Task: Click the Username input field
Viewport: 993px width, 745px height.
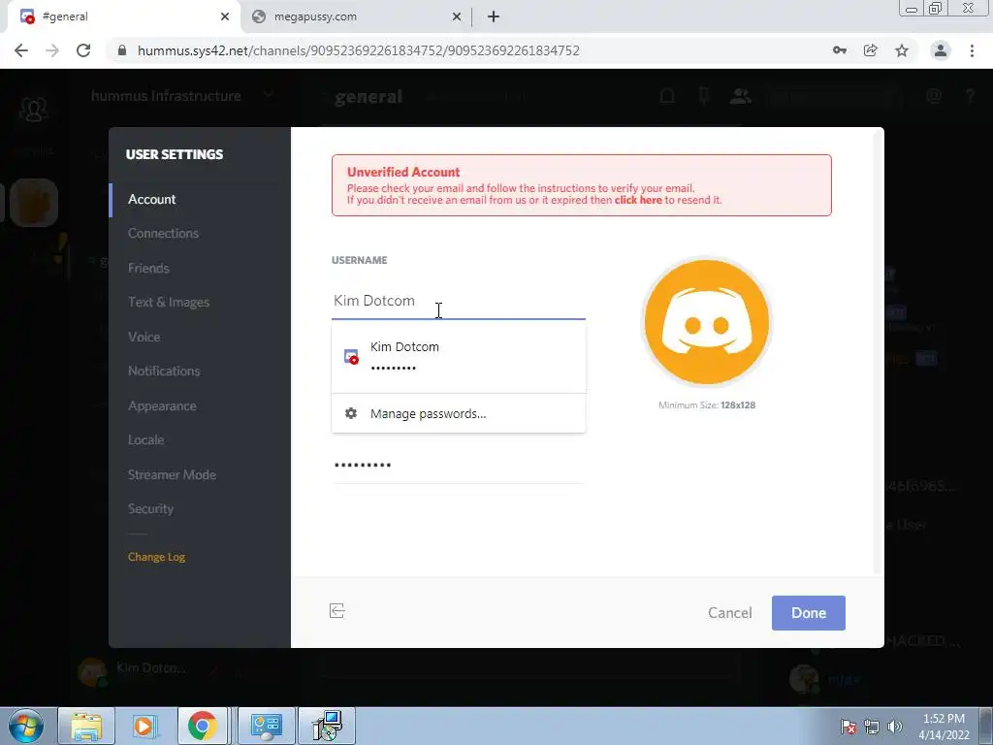Action: pyautogui.click(x=459, y=301)
